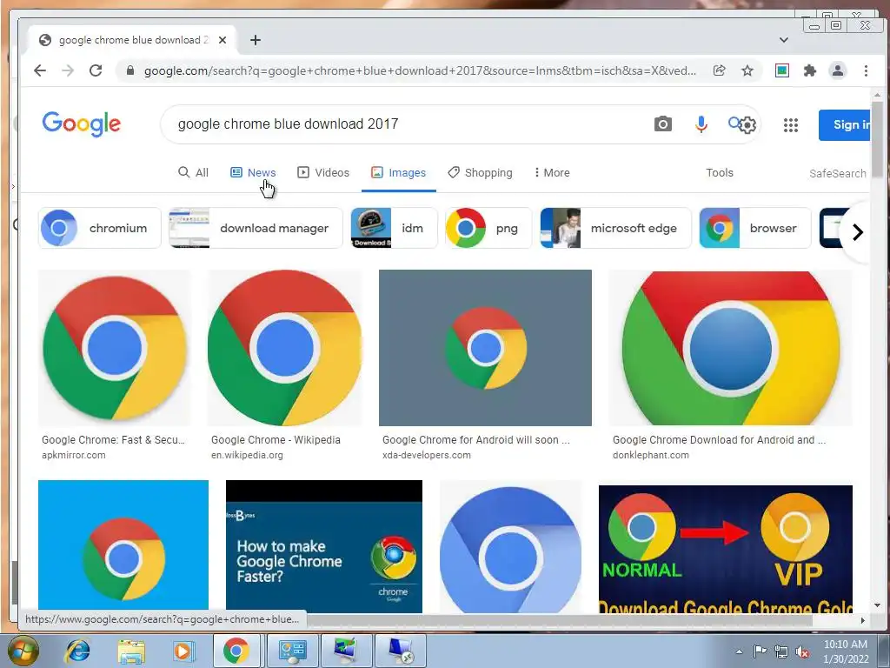Open a new tab with the plus button

pyautogui.click(x=256, y=40)
